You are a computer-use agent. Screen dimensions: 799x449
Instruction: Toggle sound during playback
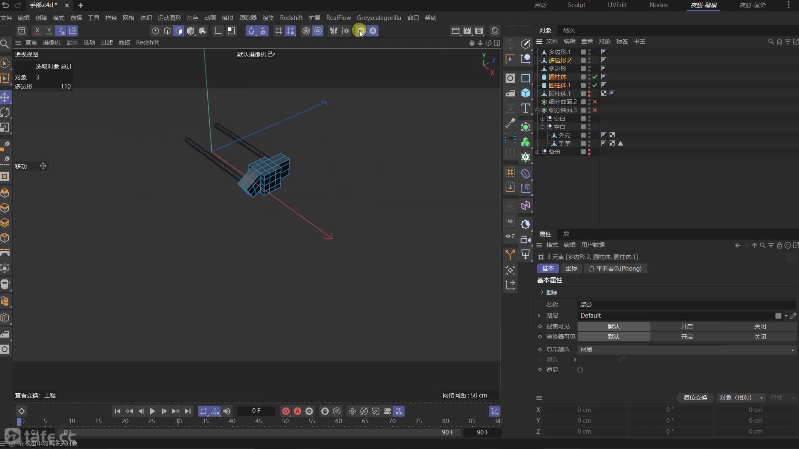227,411
